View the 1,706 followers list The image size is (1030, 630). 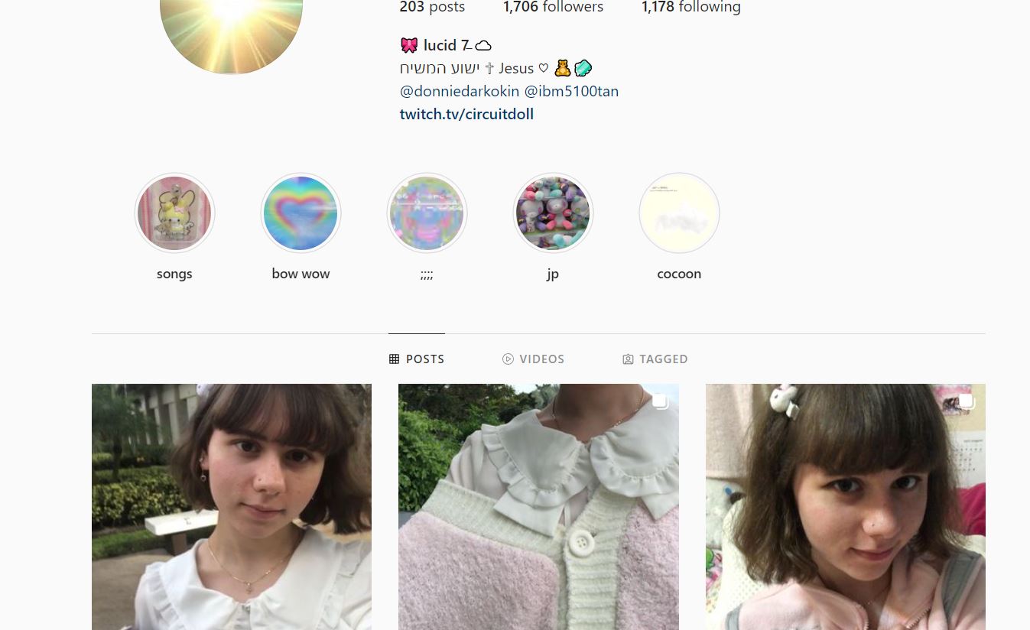coord(553,7)
